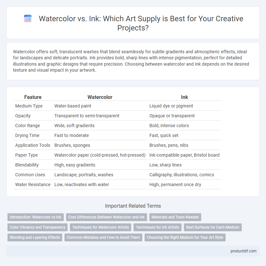Click the page title heading text
Viewport: 266px width, 266px height.
pyautogui.click(x=141, y=23)
